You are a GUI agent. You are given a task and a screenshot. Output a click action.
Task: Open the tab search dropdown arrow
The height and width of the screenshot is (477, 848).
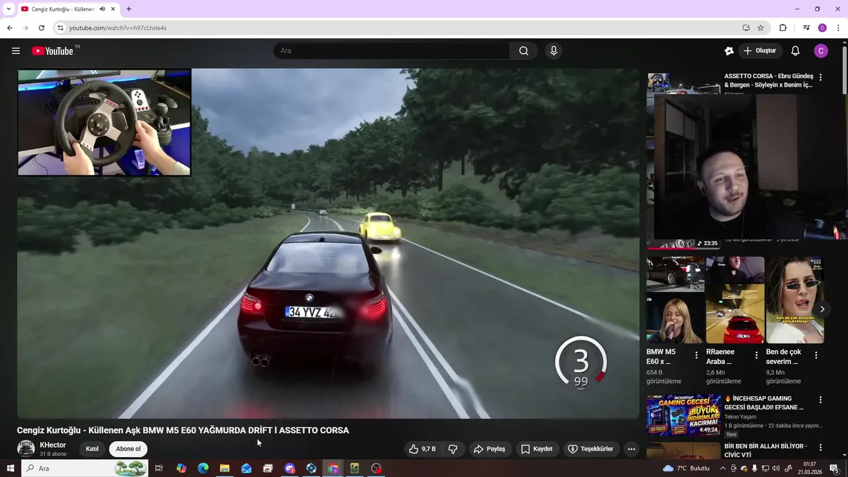pos(9,9)
